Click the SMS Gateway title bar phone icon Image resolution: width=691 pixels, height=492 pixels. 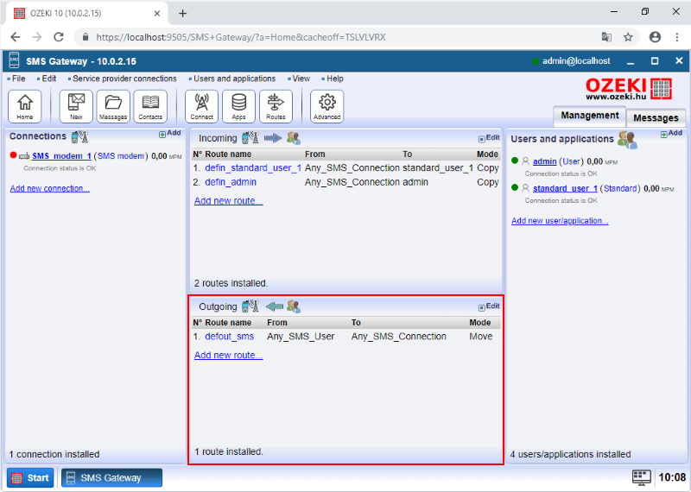[14, 60]
